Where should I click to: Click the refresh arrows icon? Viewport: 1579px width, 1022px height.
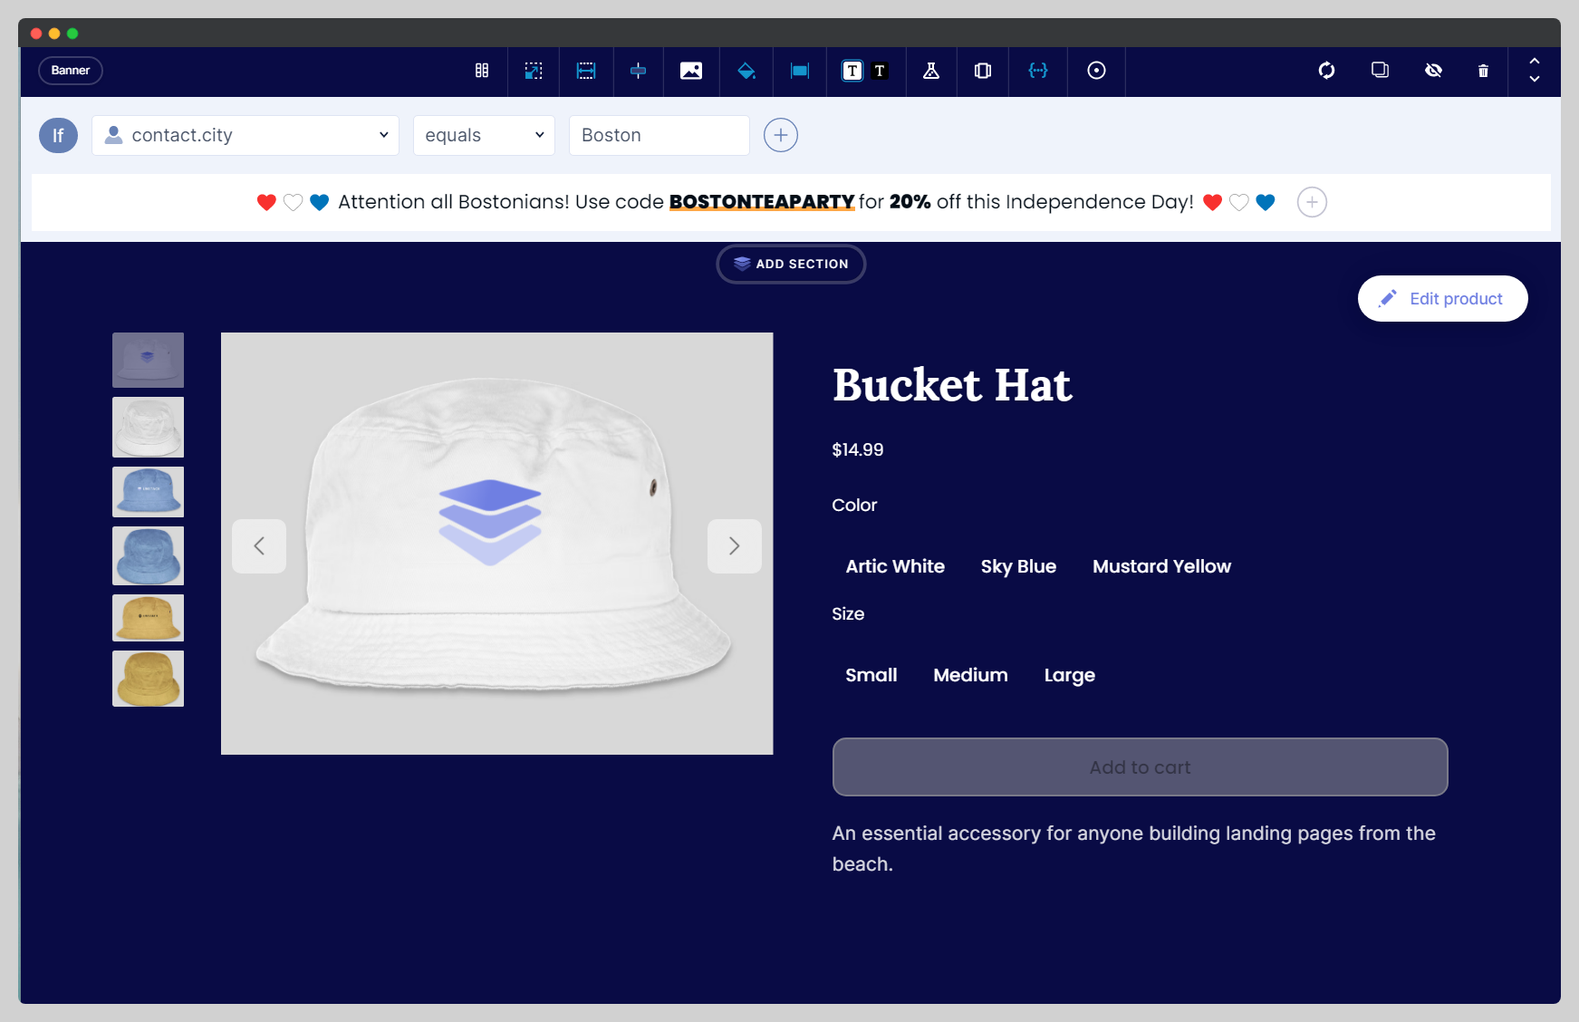click(1326, 71)
